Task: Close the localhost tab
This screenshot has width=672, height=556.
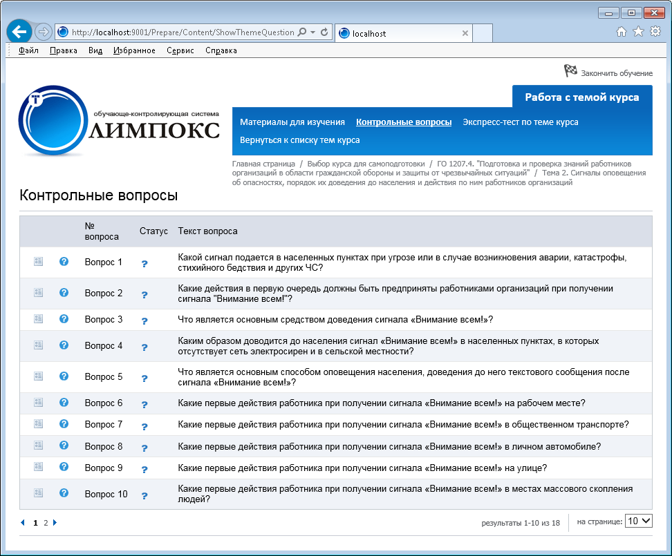Action: tap(465, 33)
